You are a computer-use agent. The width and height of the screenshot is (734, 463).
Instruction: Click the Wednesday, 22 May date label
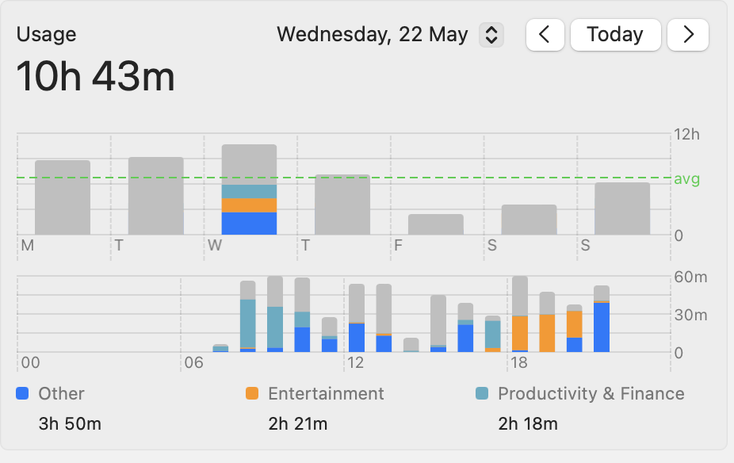coord(372,35)
